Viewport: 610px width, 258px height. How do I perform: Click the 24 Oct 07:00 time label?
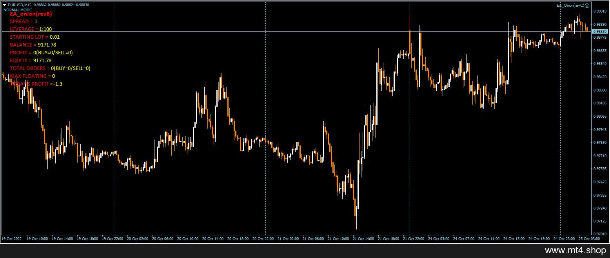463,238
